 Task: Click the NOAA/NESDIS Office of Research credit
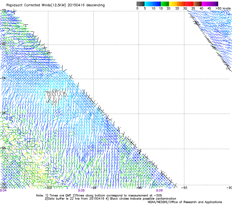tap(185, 202)
